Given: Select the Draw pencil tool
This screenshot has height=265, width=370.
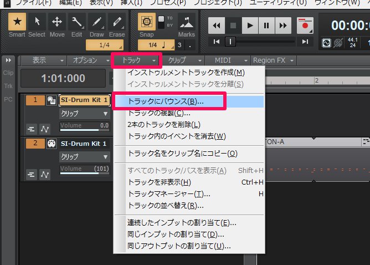Looking at the screenshot, I should pyautogui.click(x=97, y=22).
